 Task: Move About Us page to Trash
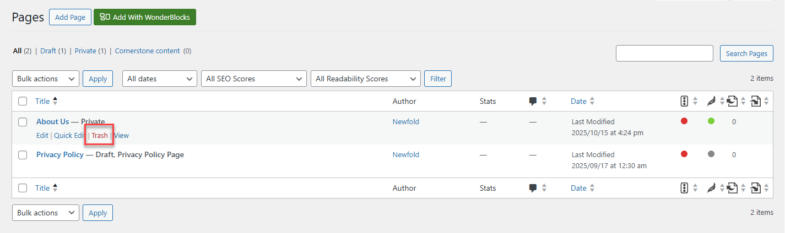[x=100, y=135]
